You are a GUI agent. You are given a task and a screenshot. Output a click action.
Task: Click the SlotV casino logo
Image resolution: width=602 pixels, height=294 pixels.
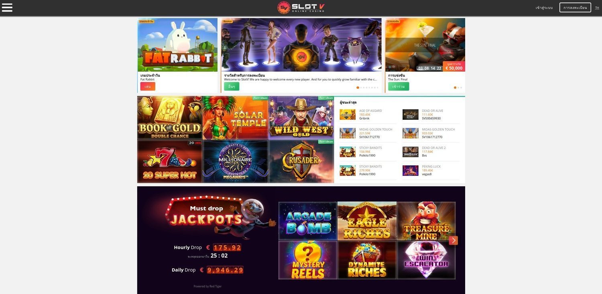click(301, 8)
